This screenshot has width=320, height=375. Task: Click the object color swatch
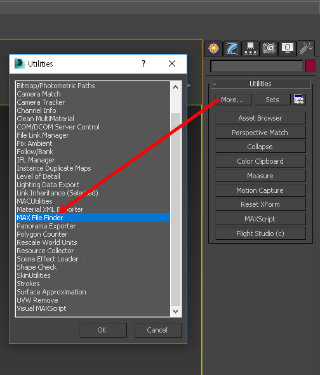tap(310, 66)
